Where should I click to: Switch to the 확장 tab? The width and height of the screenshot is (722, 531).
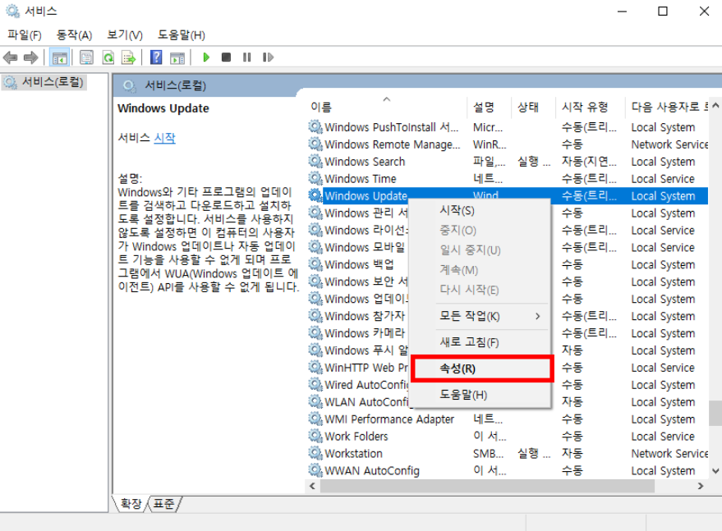pyautogui.click(x=131, y=504)
